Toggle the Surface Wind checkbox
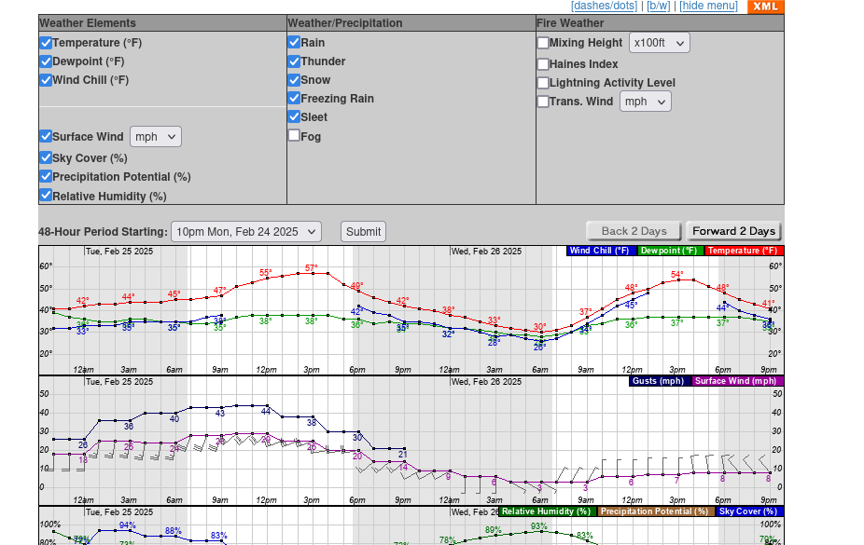 46,136
